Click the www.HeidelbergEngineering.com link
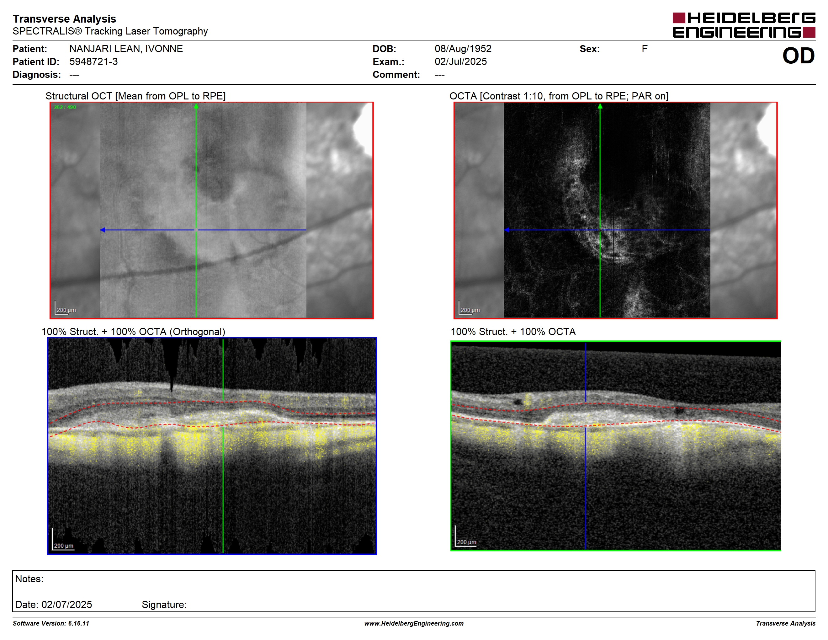Screen dimensions: 828x640 pyautogui.click(x=414, y=623)
